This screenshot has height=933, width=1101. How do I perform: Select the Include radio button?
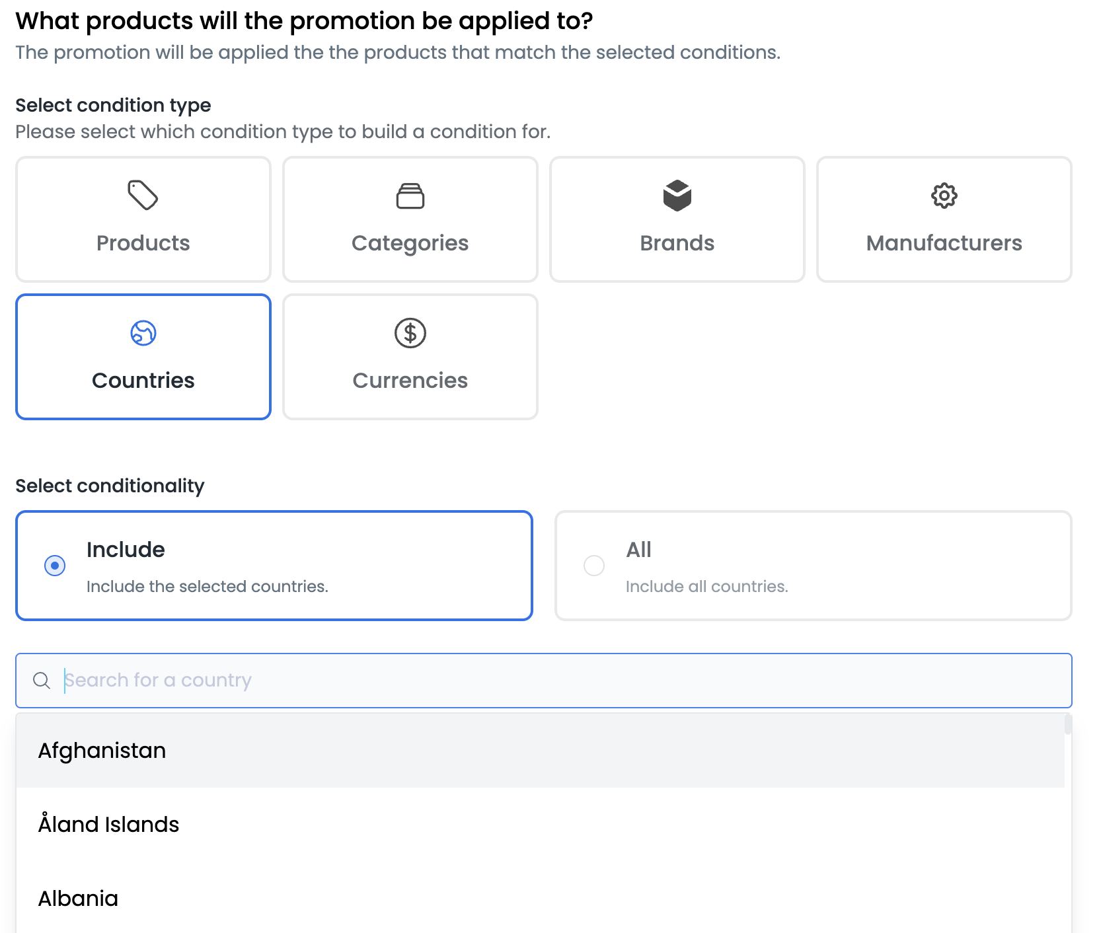[x=55, y=566]
